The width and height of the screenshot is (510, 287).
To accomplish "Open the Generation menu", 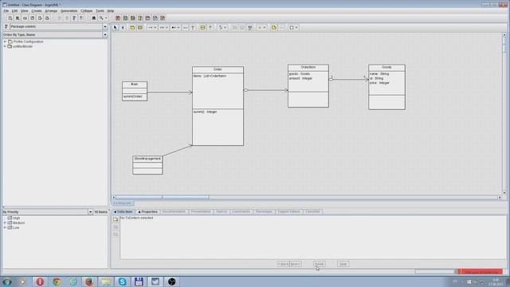I will point(69,10).
